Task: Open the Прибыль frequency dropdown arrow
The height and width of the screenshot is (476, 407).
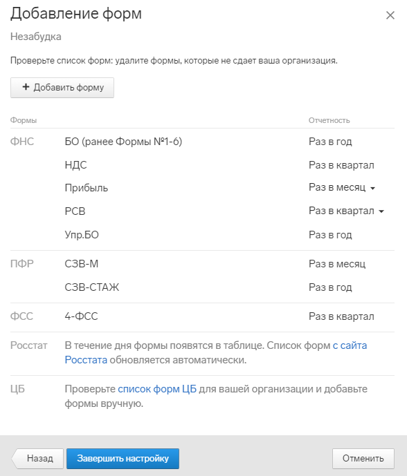Action: click(372, 188)
